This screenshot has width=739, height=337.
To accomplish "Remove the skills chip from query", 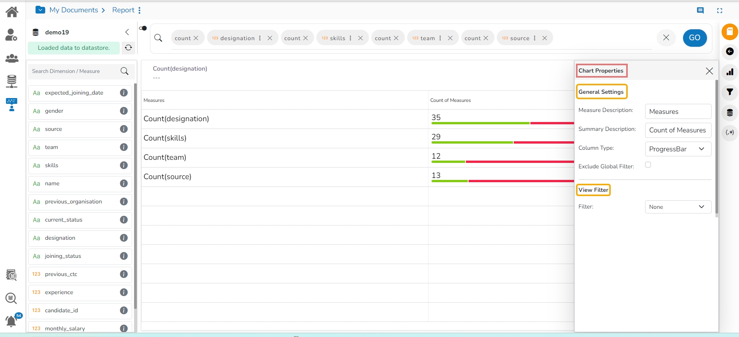I will click(x=360, y=38).
